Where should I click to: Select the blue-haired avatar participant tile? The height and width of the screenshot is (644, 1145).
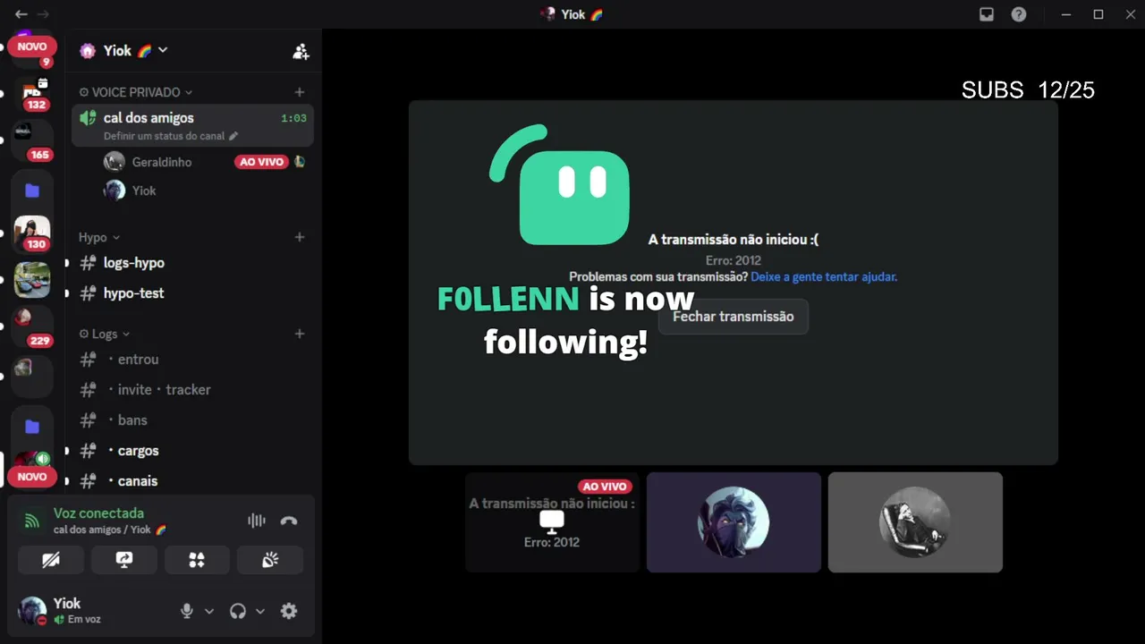(x=734, y=522)
